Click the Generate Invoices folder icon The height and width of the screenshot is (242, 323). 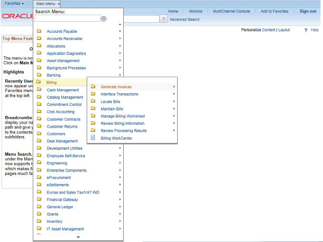point(93,87)
